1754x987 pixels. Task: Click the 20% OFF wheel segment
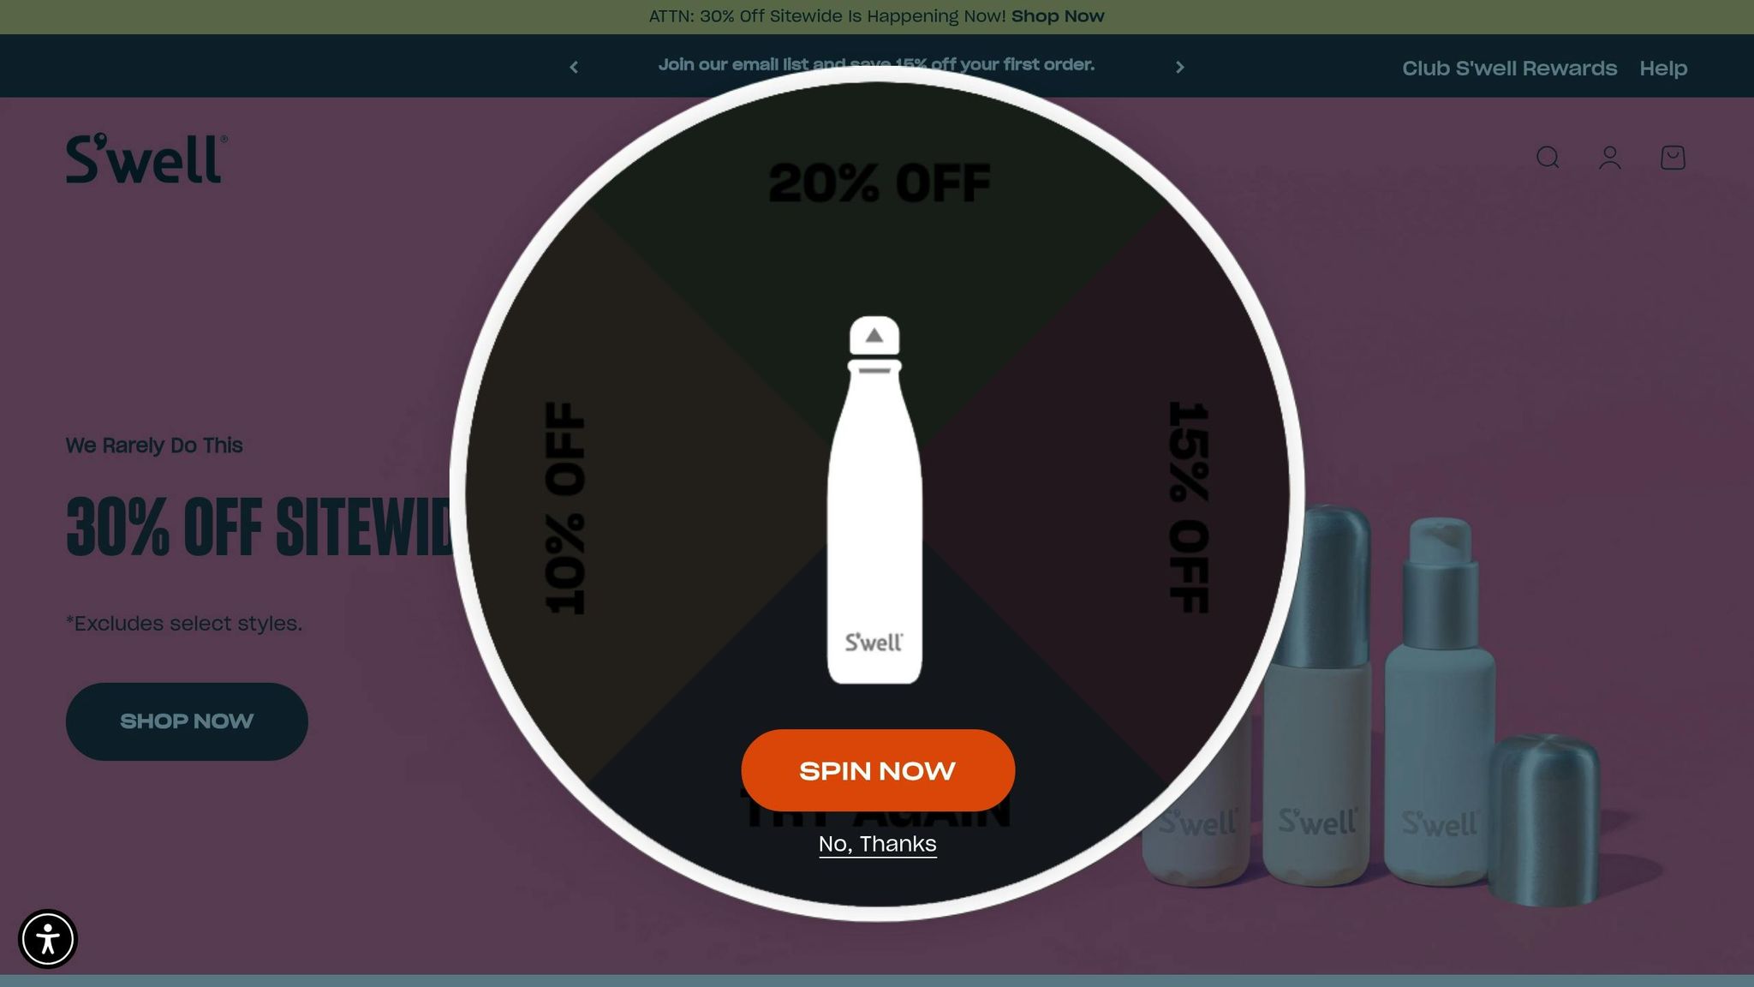click(x=879, y=183)
